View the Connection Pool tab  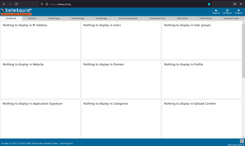[157, 18]
